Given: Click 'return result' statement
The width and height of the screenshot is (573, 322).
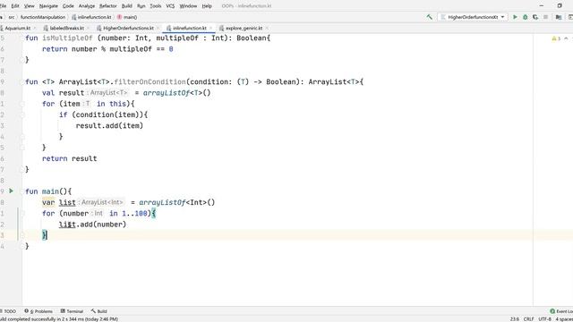Looking at the screenshot, I should (x=70, y=158).
